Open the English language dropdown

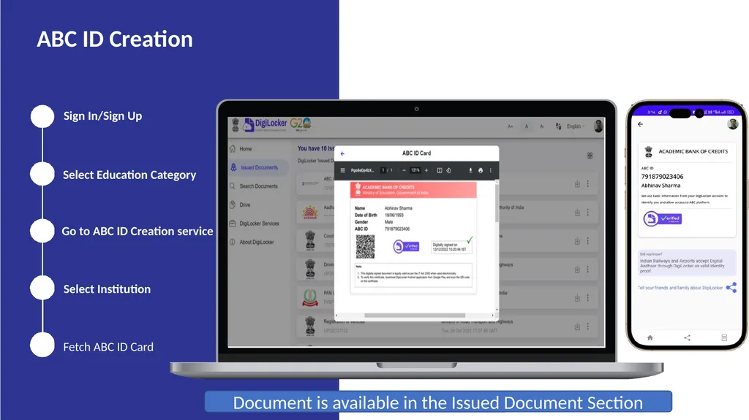(576, 126)
